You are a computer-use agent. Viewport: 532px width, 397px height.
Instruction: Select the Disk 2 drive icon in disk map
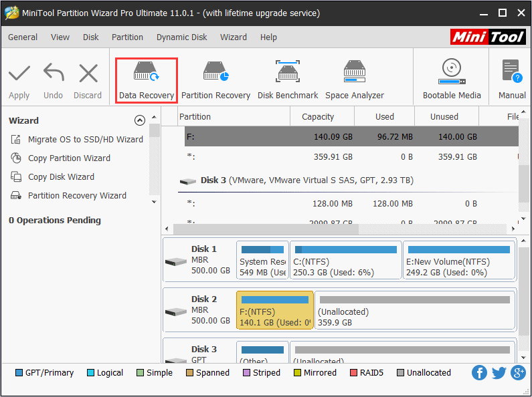click(176, 311)
